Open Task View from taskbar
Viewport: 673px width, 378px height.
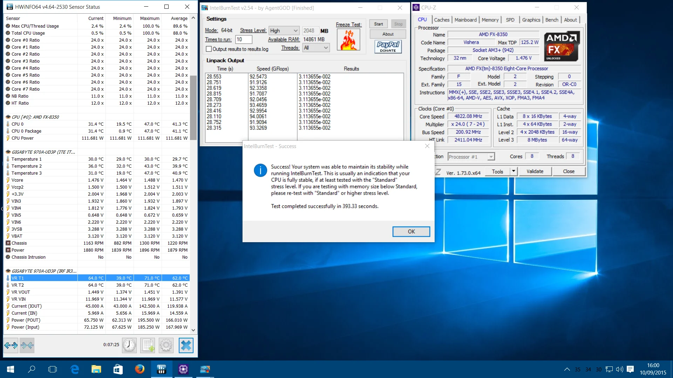tap(53, 369)
